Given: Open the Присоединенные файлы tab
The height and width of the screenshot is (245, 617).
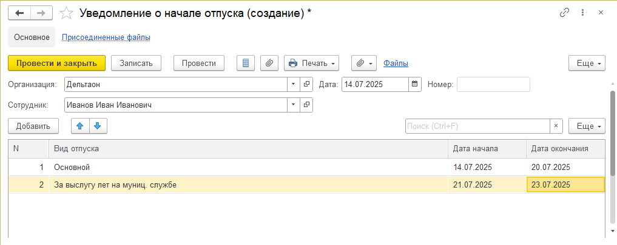Looking at the screenshot, I should click(106, 37).
